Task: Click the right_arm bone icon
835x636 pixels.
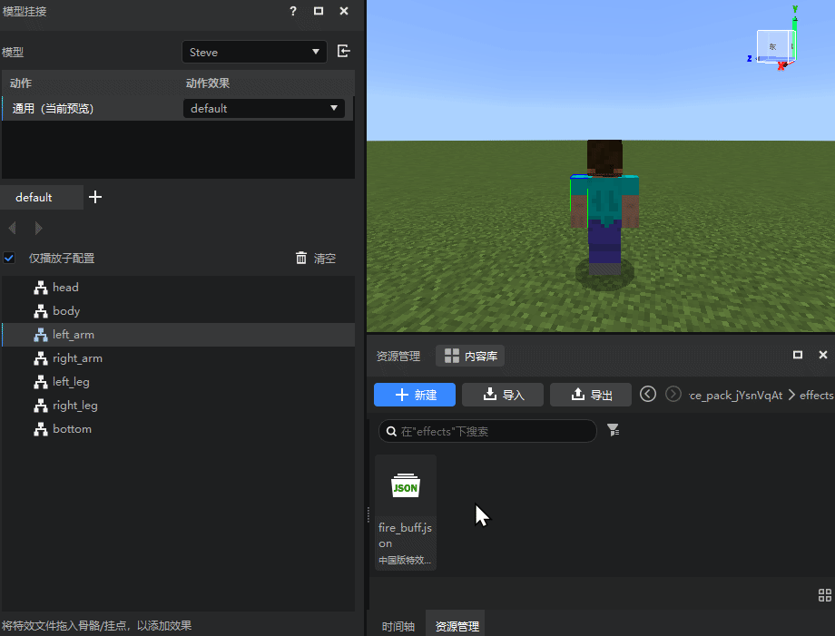Action: [x=41, y=358]
